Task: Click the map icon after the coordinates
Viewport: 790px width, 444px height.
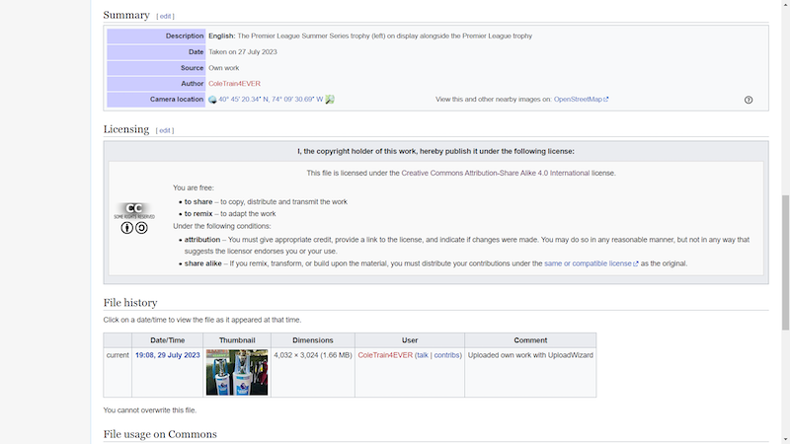Action: tap(330, 100)
